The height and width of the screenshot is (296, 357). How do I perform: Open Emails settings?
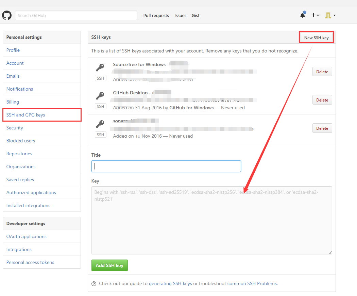(x=42, y=76)
